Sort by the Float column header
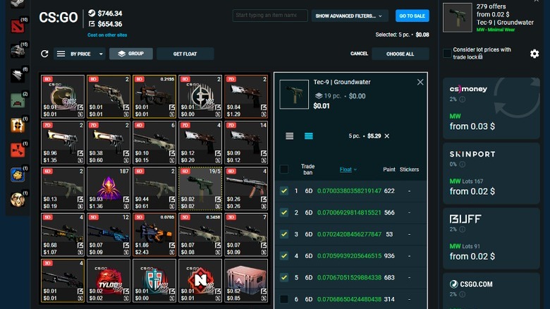Viewport: 550px width, 309px height. pos(348,169)
